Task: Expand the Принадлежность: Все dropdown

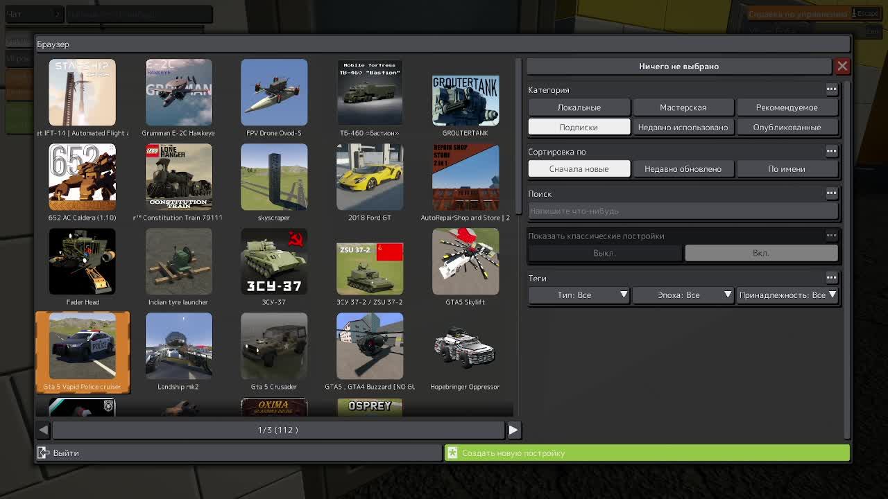Action: 787,295
